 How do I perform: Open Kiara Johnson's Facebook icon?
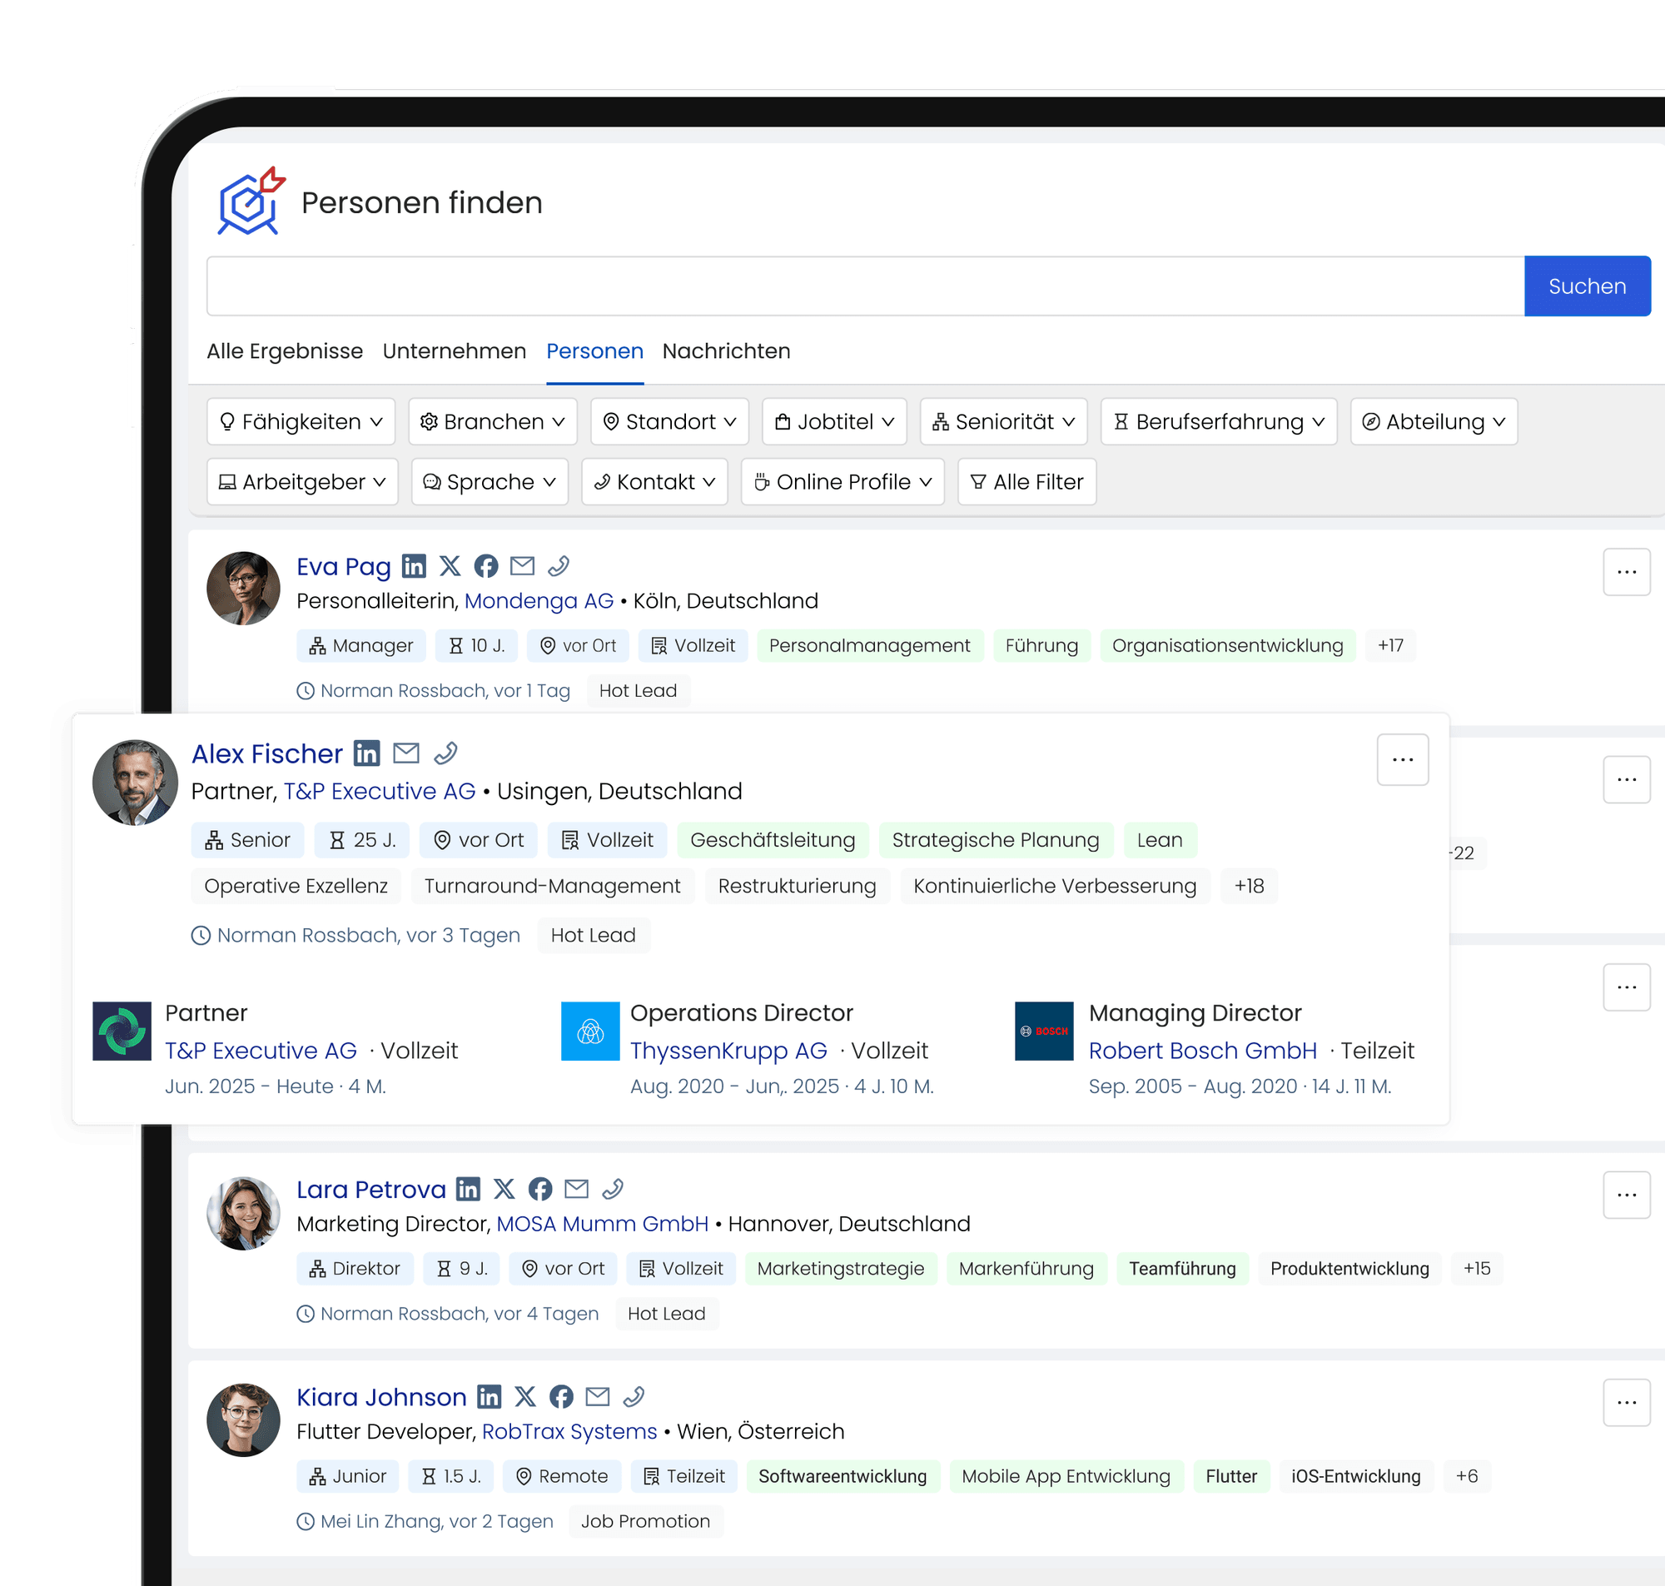pyautogui.click(x=561, y=1397)
